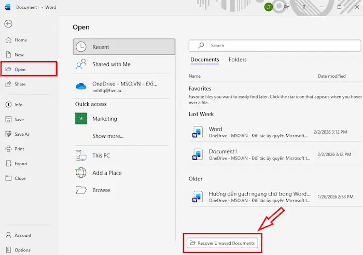Open the Marketing quick access folder
363x255 pixels.
tap(104, 119)
